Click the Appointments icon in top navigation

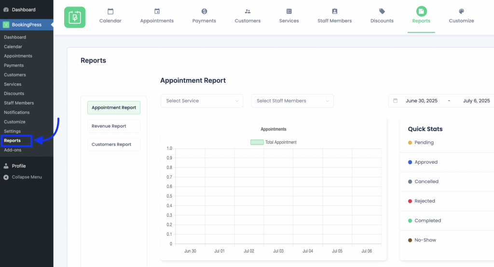point(157,11)
